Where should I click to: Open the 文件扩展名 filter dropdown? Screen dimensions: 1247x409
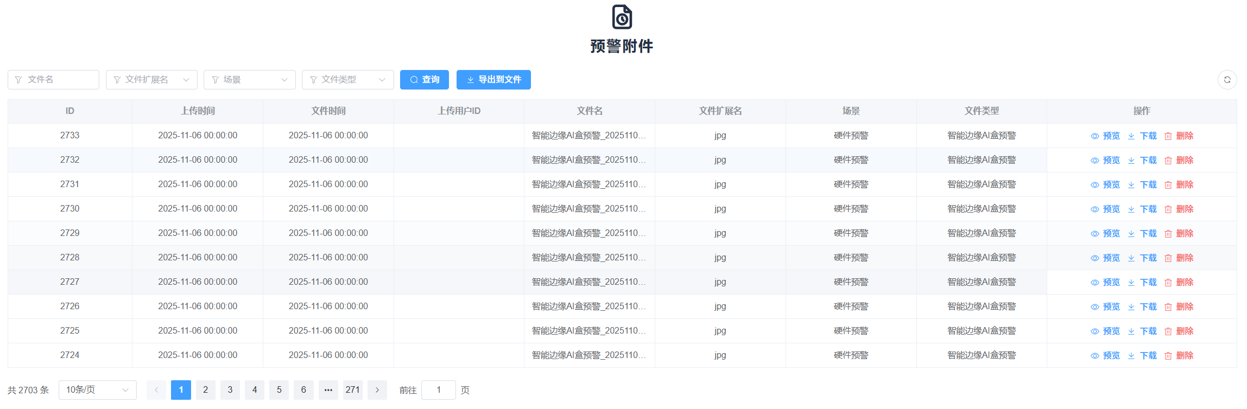tap(151, 80)
